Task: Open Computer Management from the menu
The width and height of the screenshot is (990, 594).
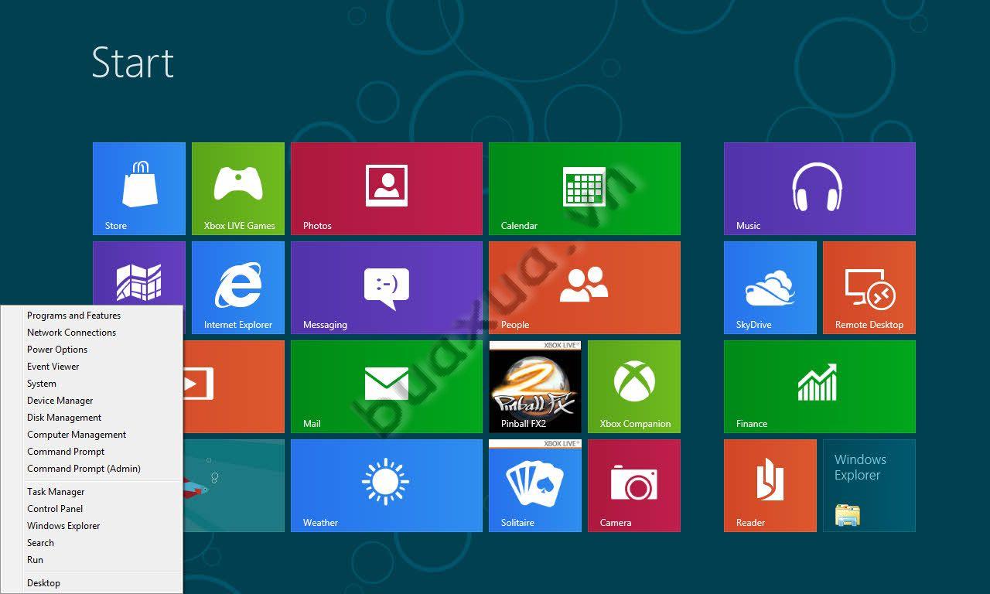Action: (x=92, y=435)
